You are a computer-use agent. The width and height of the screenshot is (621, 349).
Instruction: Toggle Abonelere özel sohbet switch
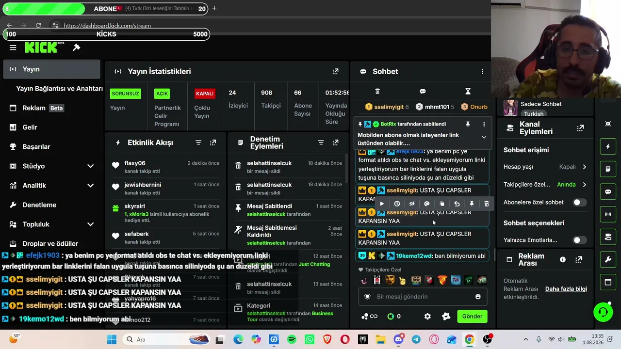tap(579, 202)
